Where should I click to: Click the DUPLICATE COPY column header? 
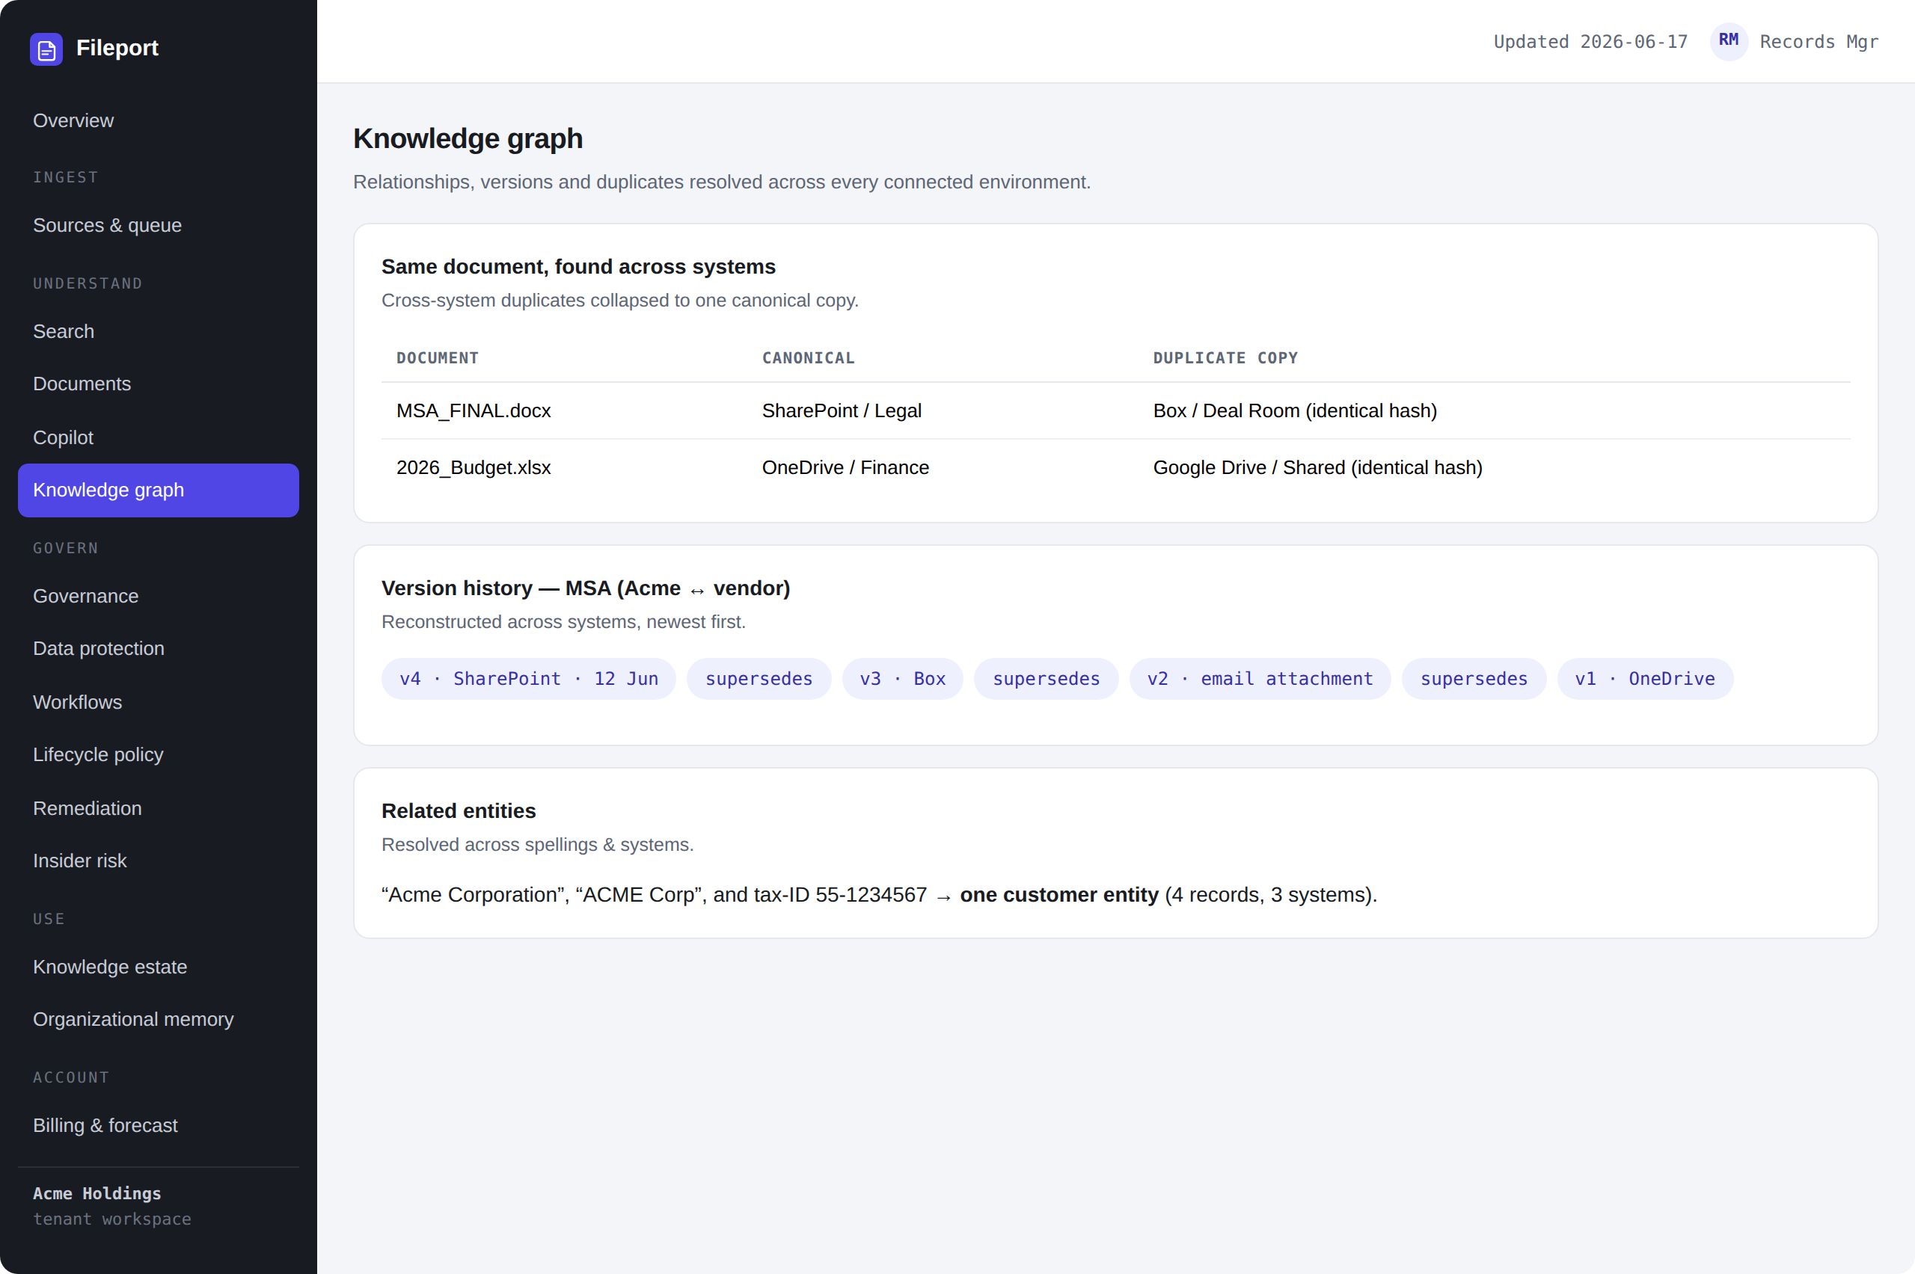point(1225,357)
